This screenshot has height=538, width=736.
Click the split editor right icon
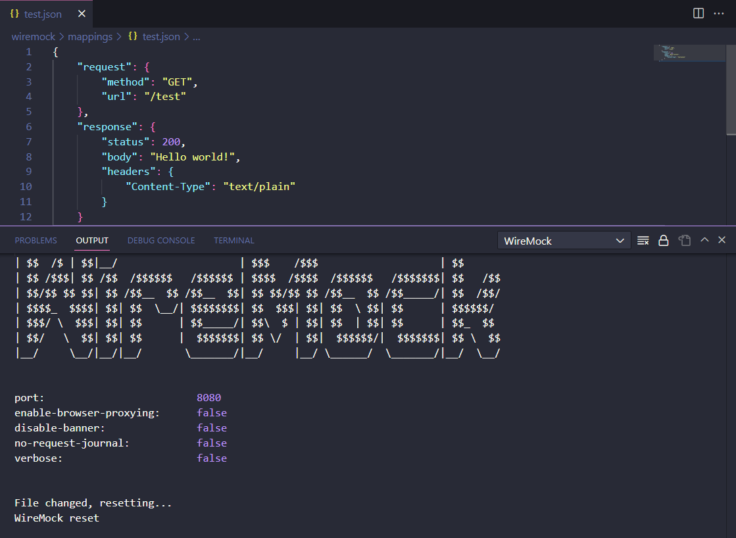699,14
